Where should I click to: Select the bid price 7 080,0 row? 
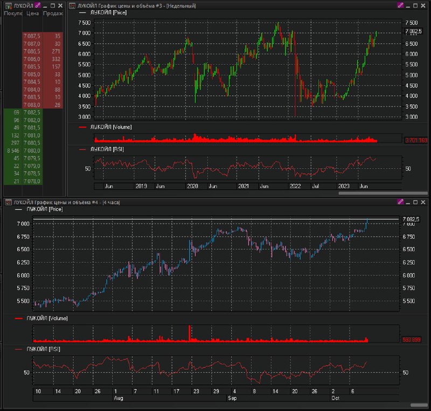(32, 151)
